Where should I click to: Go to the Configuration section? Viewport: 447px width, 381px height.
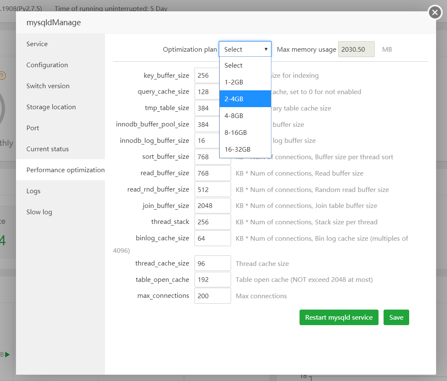pyautogui.click(x=47, y=65)
